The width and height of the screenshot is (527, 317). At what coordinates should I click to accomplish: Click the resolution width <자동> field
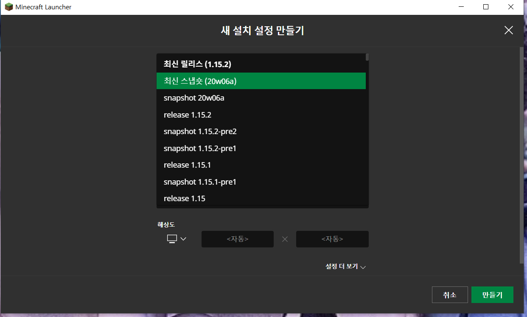pyautogui.click(x=238, y=239)
